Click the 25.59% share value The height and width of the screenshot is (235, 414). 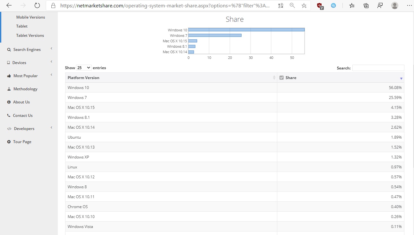click(x=395, y=98)
